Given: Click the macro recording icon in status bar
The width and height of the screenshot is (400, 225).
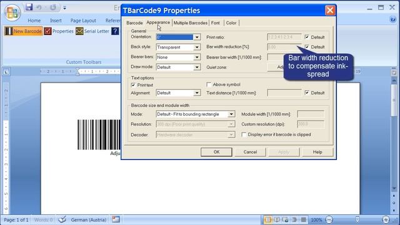Looking at the screenshot, I should pos(116,219).
